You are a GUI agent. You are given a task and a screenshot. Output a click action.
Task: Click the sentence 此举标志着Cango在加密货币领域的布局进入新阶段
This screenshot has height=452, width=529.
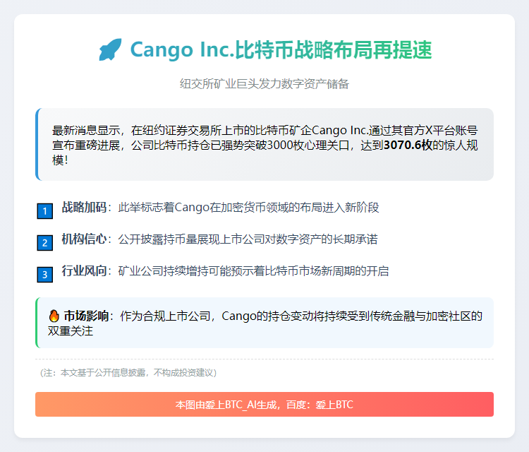pos(248,207)
